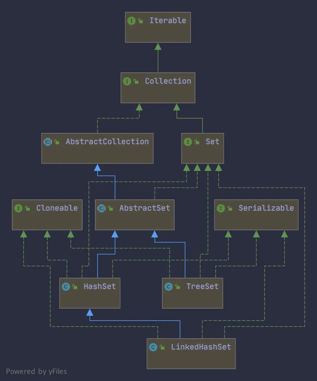Select the interface icon on Serializable
This screenshot has width=317, height=381.
221,208
